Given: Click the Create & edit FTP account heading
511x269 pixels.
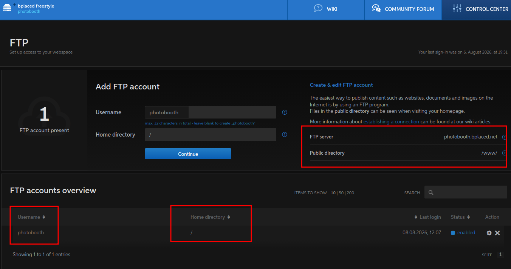Looking at the screenshot, I should [x=341, y=85].
